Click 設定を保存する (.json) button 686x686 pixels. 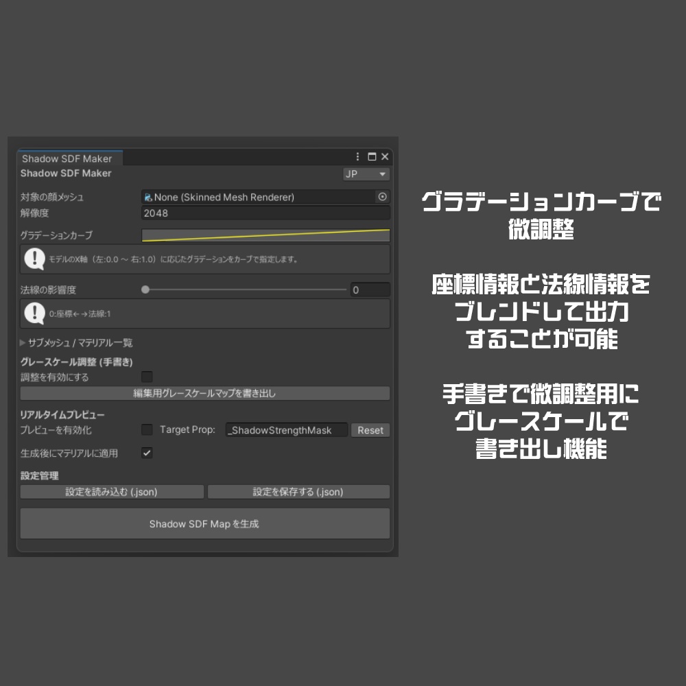pos(298,491)
